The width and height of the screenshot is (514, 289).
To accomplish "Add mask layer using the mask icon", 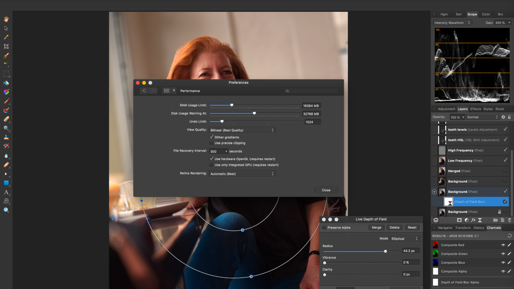I will click(x=459, y=220).
